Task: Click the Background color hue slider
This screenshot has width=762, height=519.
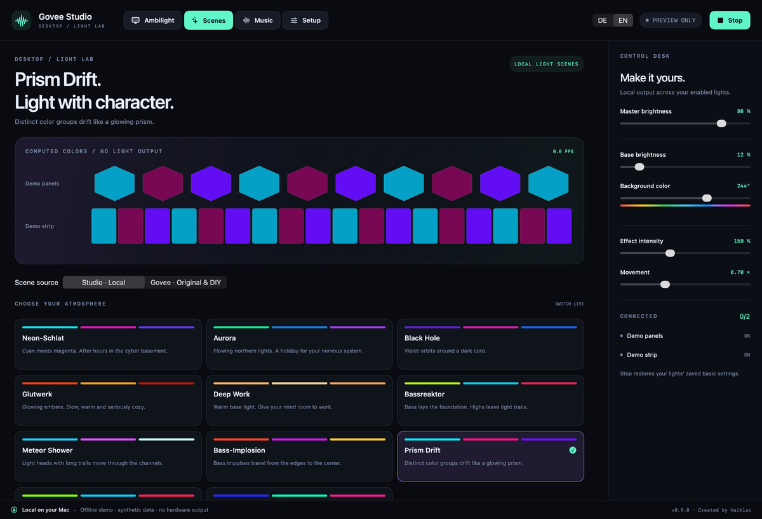Action: pos(685,198)
